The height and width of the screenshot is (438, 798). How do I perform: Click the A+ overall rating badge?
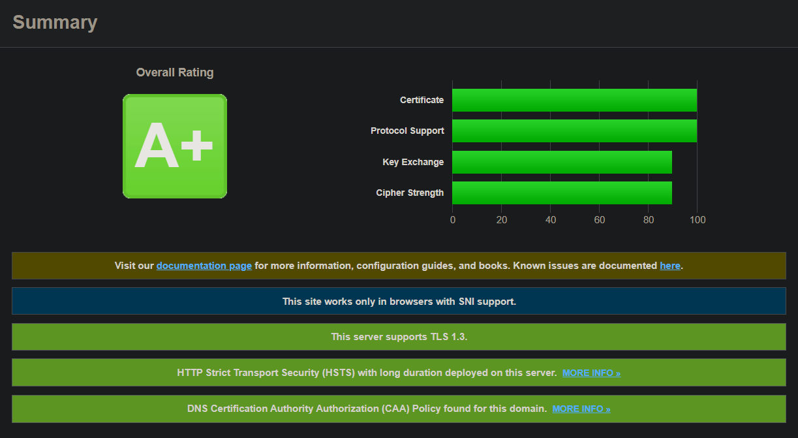(x=174, y=146)
